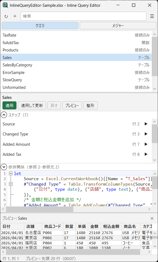Screen dimensions: 158x262
Task: Click the 東京店 cell in preview
Action: coord(33,238)
